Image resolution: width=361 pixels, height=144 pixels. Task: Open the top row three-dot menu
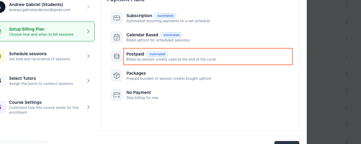[x=347, y=5]
